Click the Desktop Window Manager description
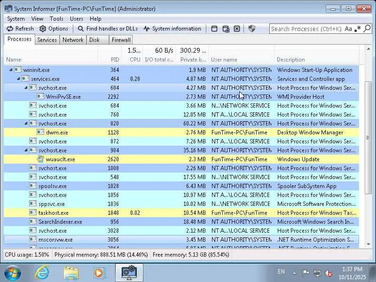The width and height of the screenshot is (376, 282). (x=310, y=133)
